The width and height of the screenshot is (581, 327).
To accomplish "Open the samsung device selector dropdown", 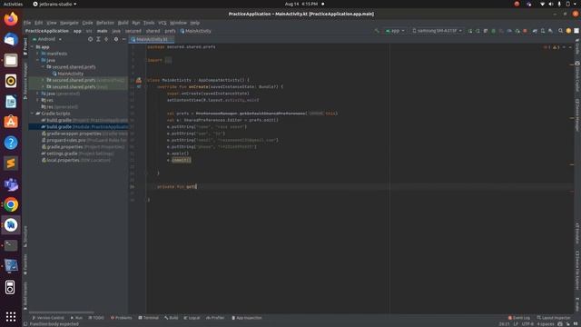I will [x=438, y=31].
